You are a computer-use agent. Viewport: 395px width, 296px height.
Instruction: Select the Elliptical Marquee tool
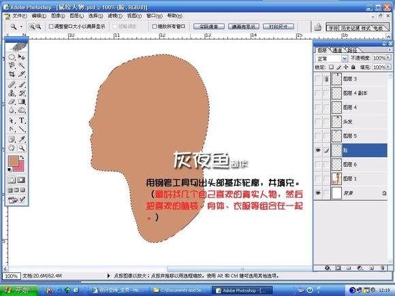12,57
